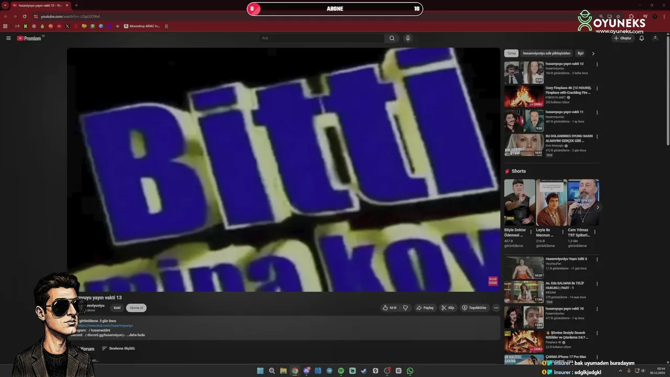Open Windows Start menu
670x377 pixels.
[260, 371]
